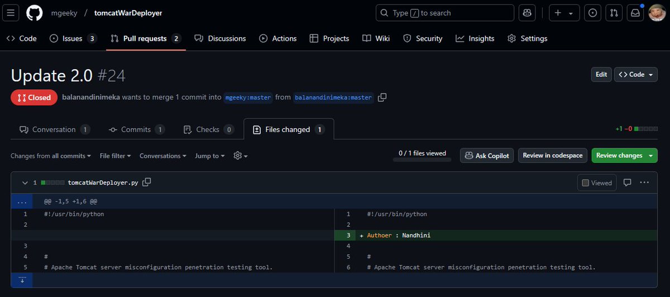The image size is (670, 297).
Task: Open the pull requests icon in header
Action: (614, 13)
